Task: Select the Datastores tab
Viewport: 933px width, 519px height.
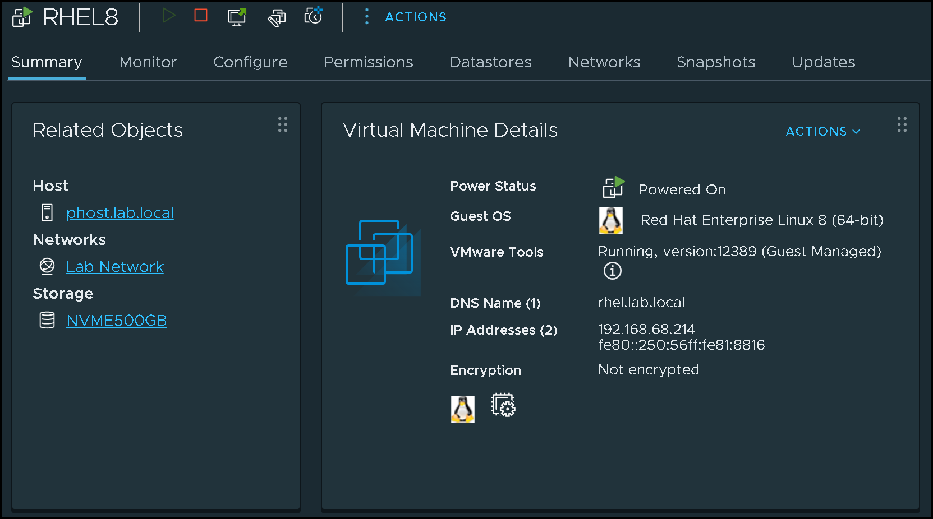Action: (x=490, y=62)
